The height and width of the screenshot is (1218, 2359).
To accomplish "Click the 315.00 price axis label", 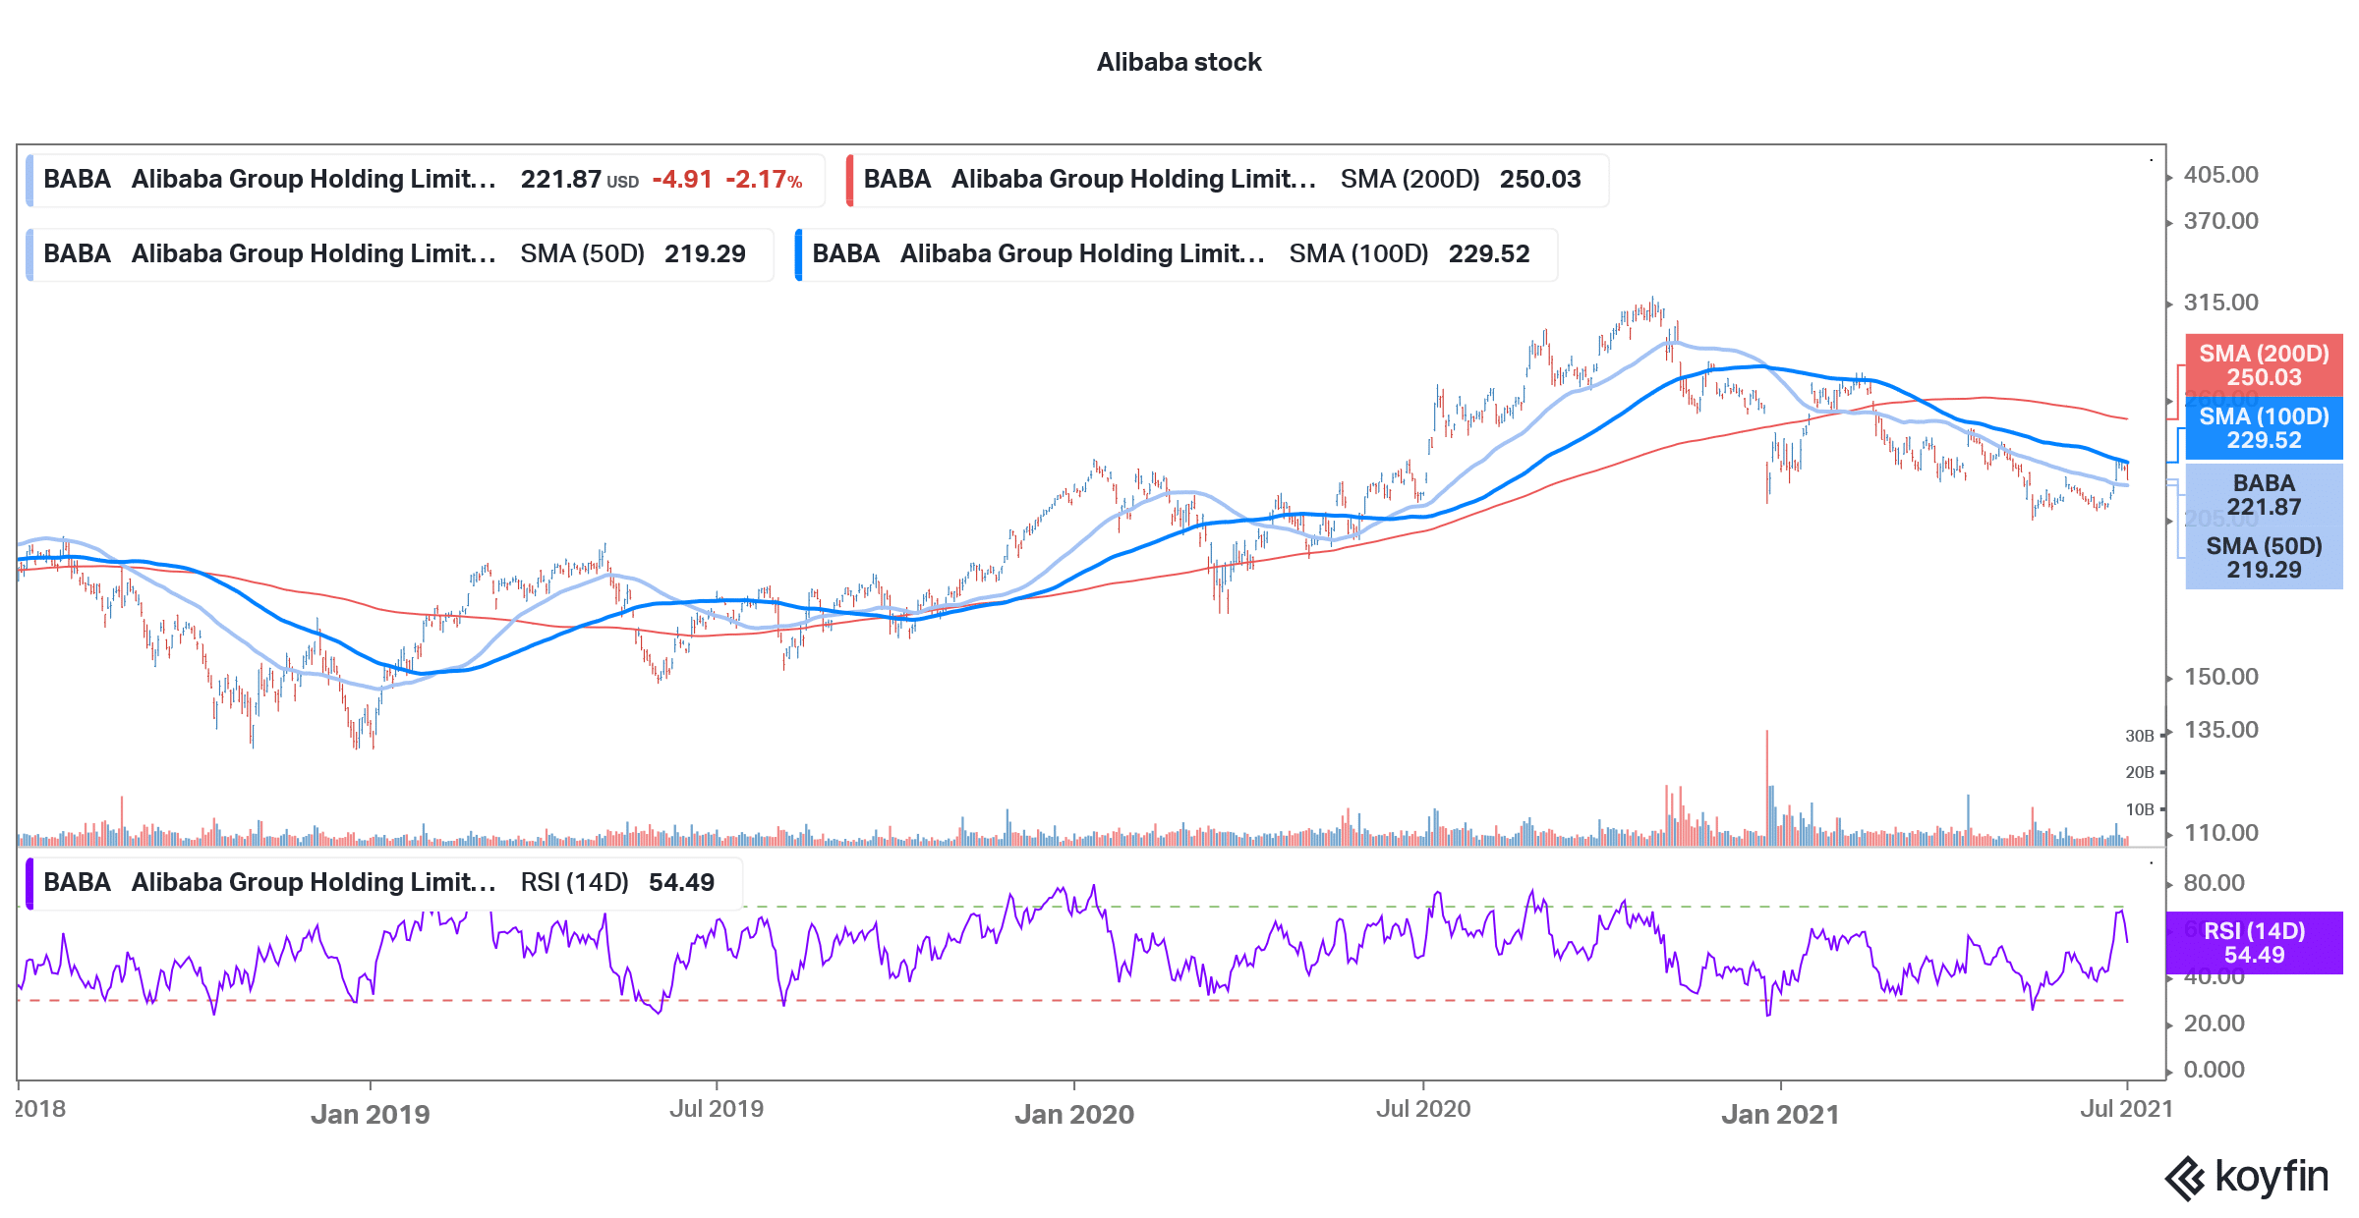I will [x=2220, y=303].
